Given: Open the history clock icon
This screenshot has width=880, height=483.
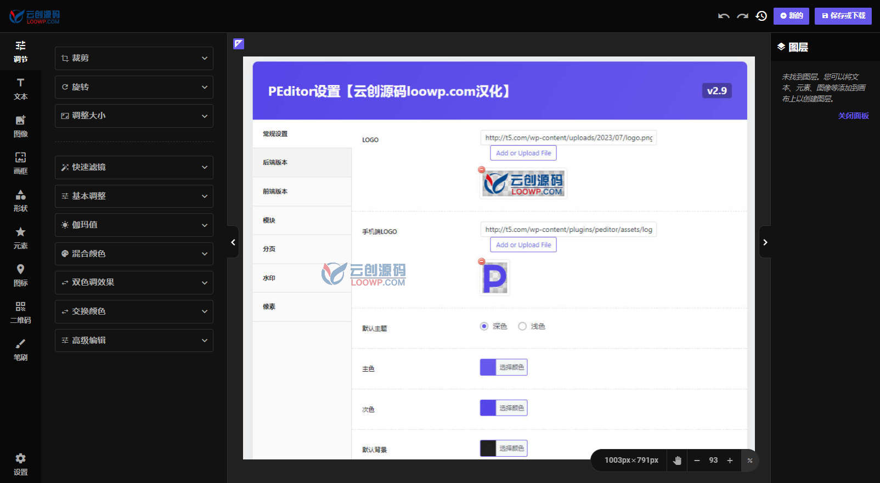Looking at the screenshot, I should [x=761, y=16].
